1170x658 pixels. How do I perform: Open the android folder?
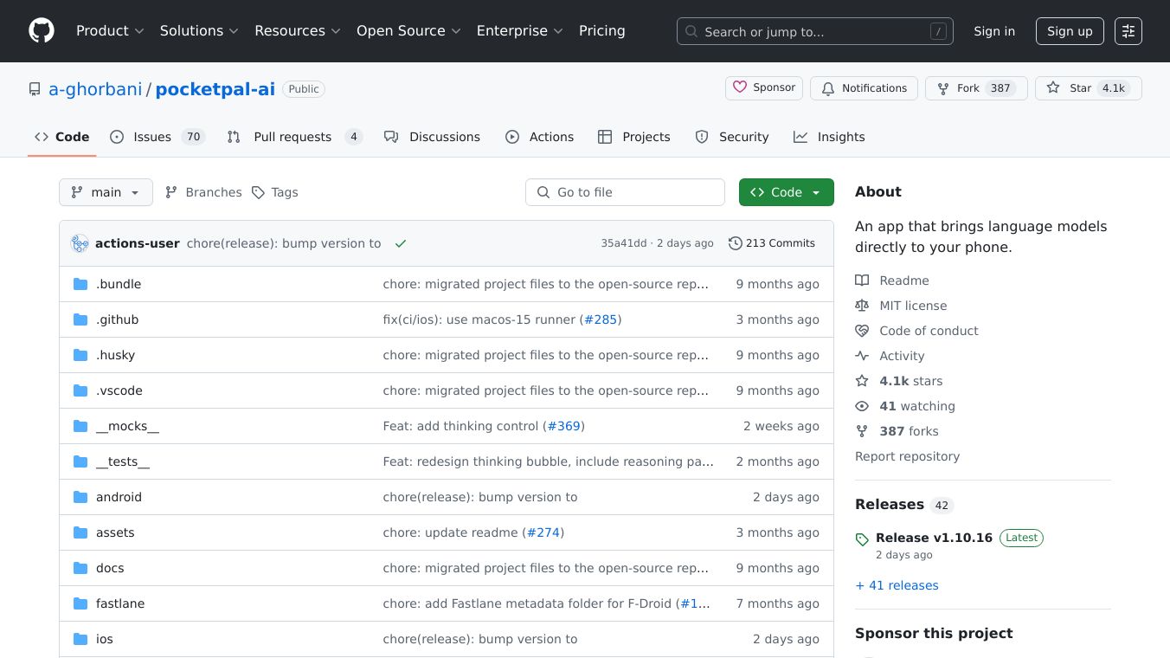click(x=119, y=497)
